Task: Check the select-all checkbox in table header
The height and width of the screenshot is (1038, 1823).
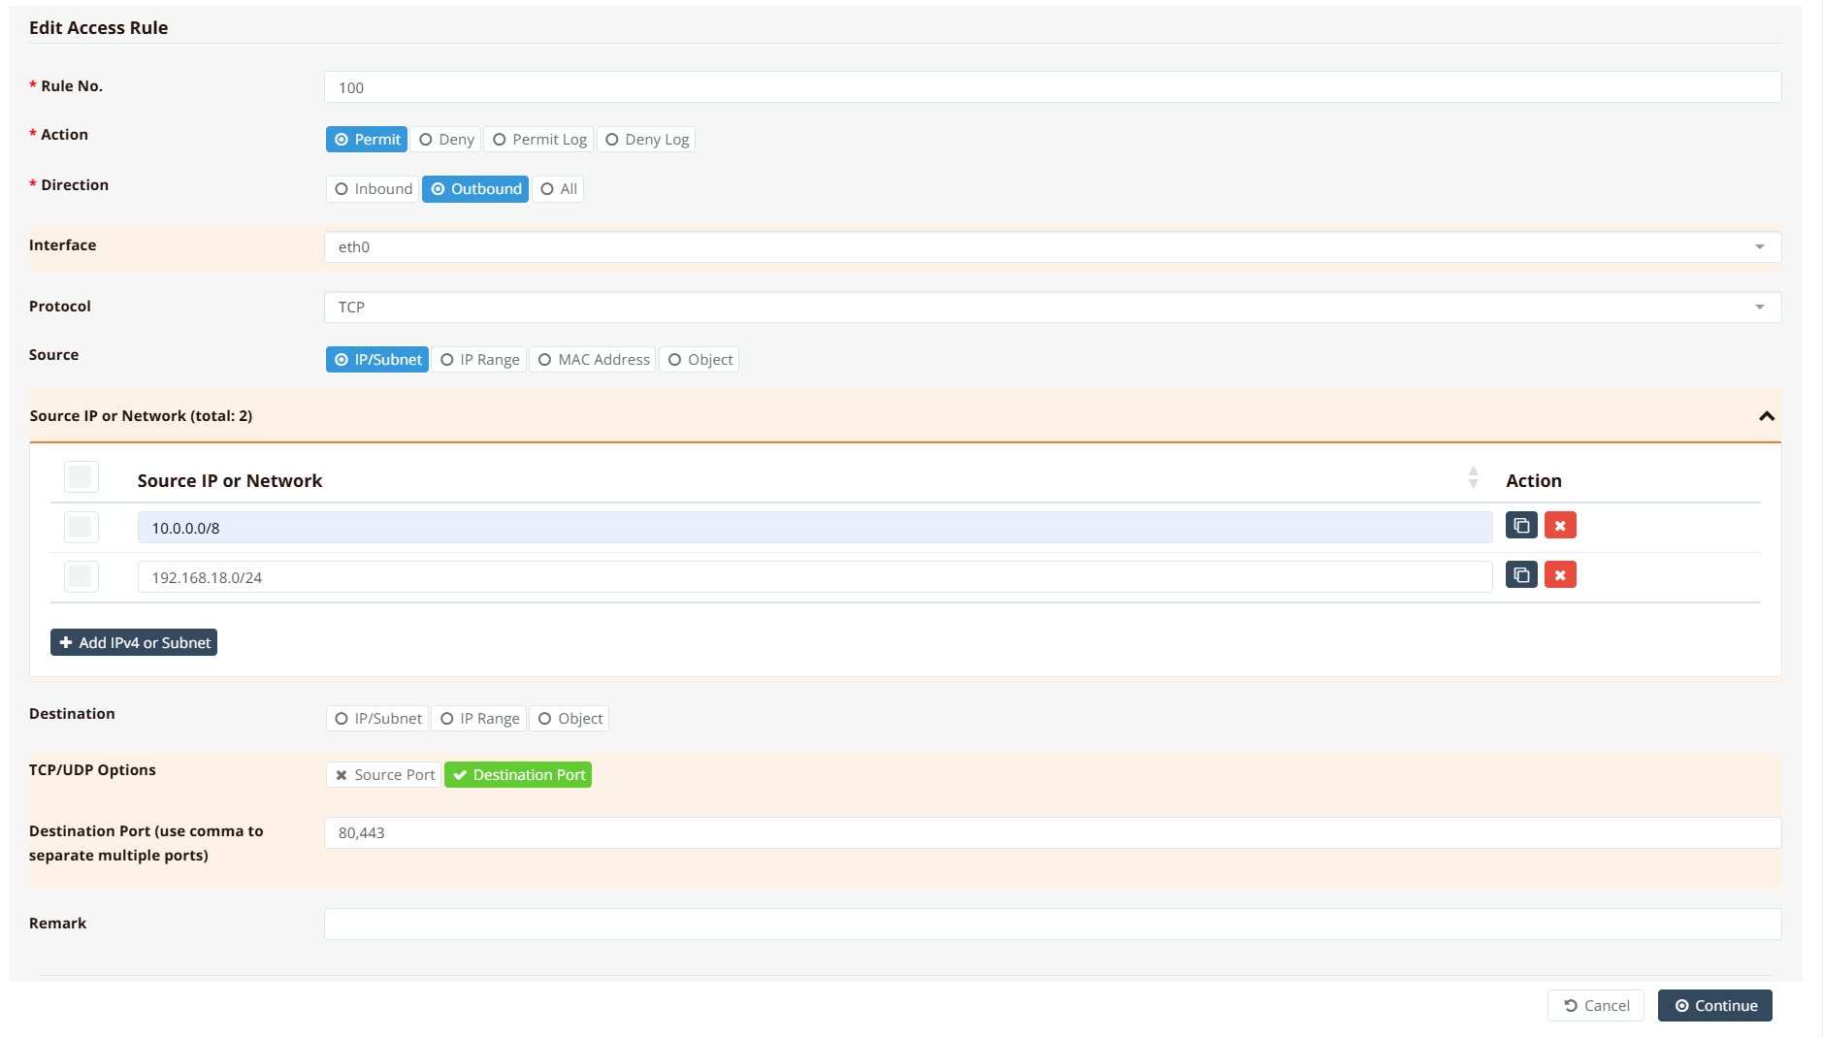Action: click(81, 477)
